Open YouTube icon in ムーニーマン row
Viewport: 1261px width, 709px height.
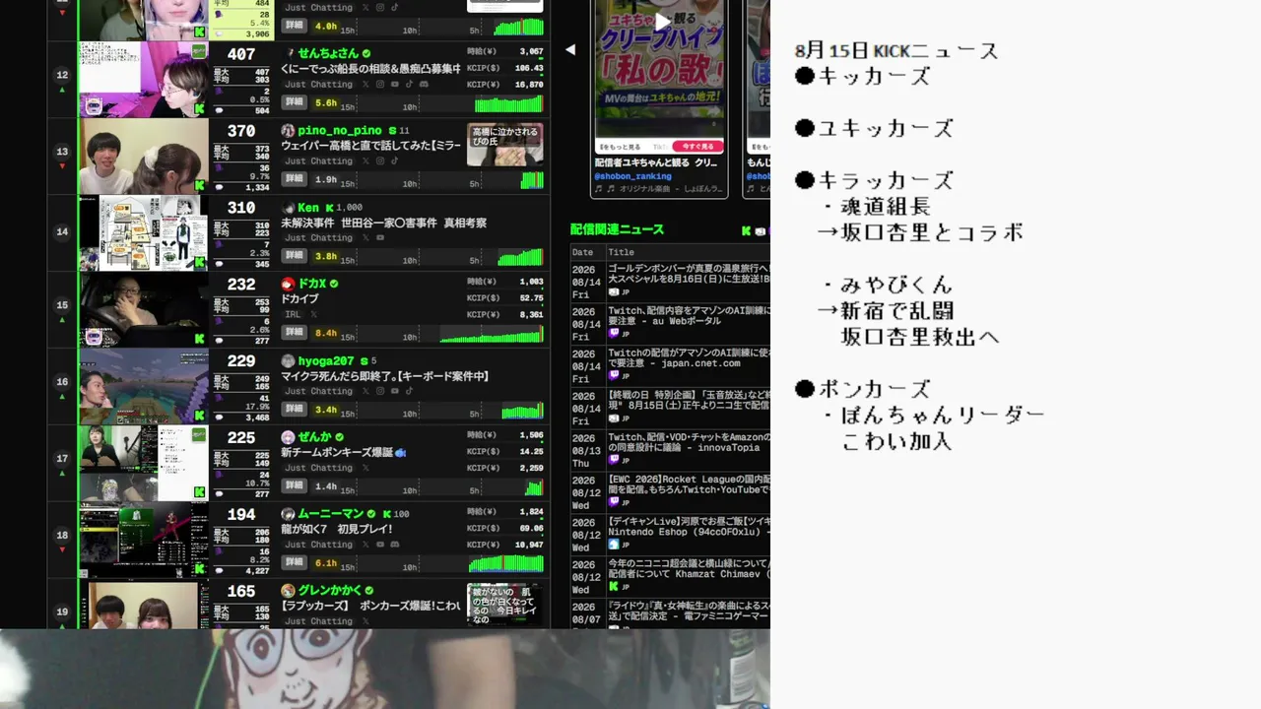tap(380, 546)
